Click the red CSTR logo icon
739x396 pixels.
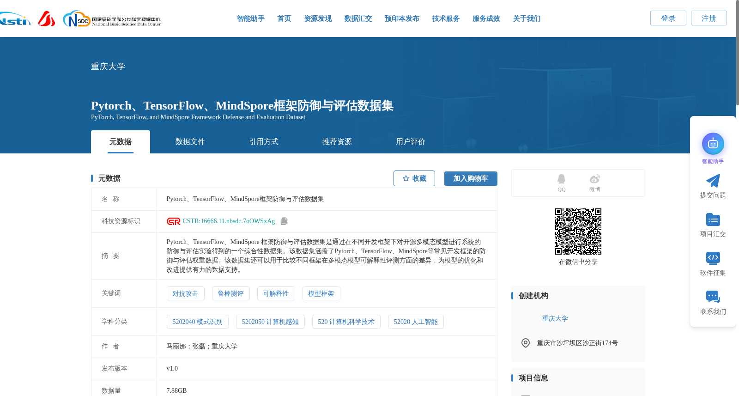point(173,221)
